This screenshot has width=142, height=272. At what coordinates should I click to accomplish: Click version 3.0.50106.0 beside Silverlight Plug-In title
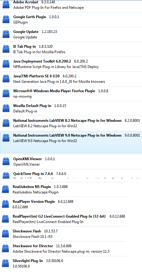pyautogui.click(x=54, y=261)
